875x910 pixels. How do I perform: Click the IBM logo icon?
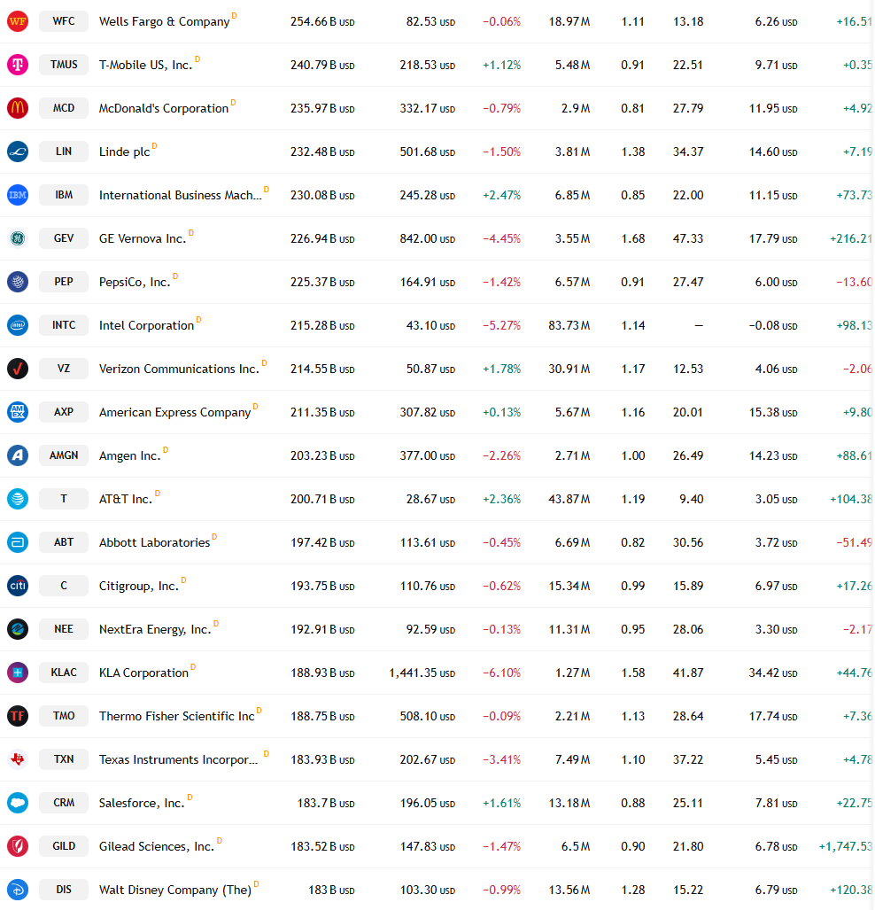[18, 195]
